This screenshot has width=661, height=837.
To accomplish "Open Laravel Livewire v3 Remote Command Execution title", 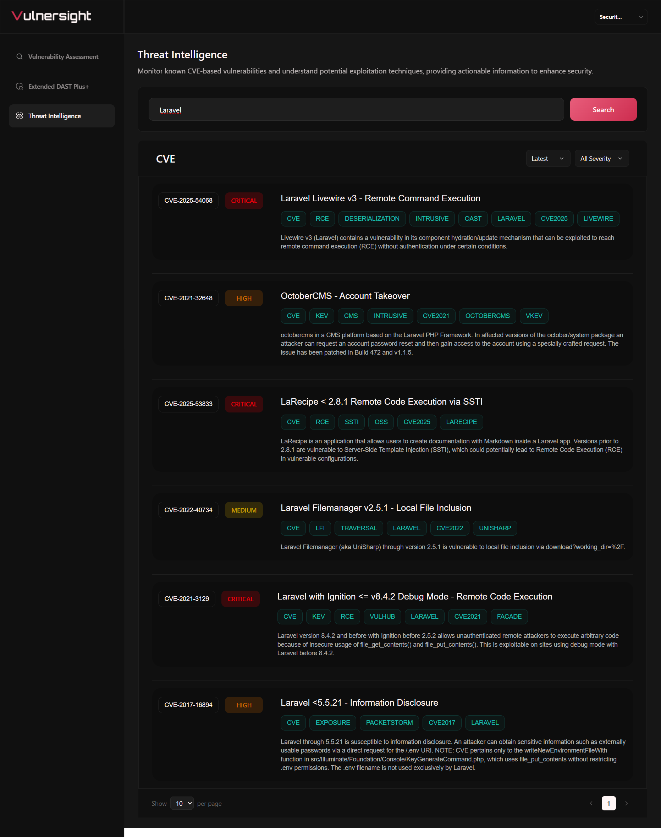I will 380,198.
